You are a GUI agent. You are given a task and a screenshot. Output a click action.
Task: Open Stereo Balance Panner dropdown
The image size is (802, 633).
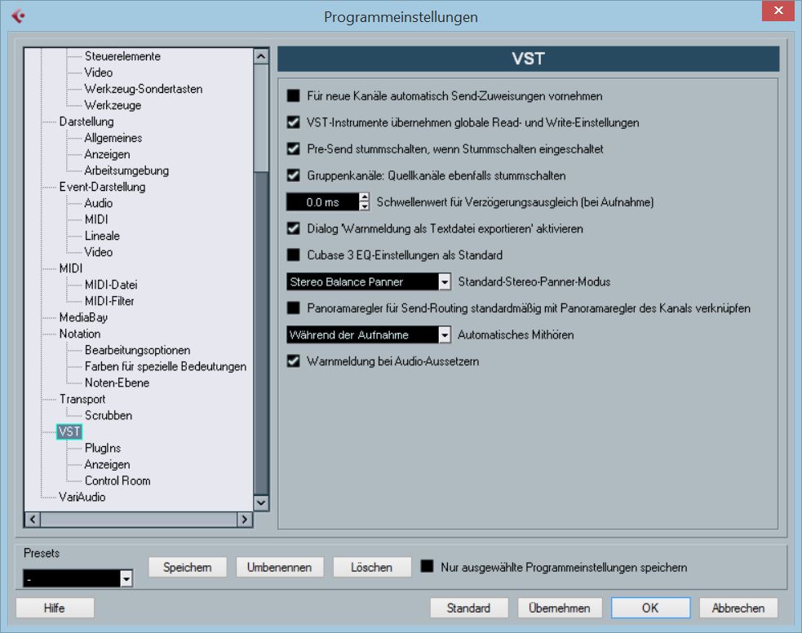(368, 281)
